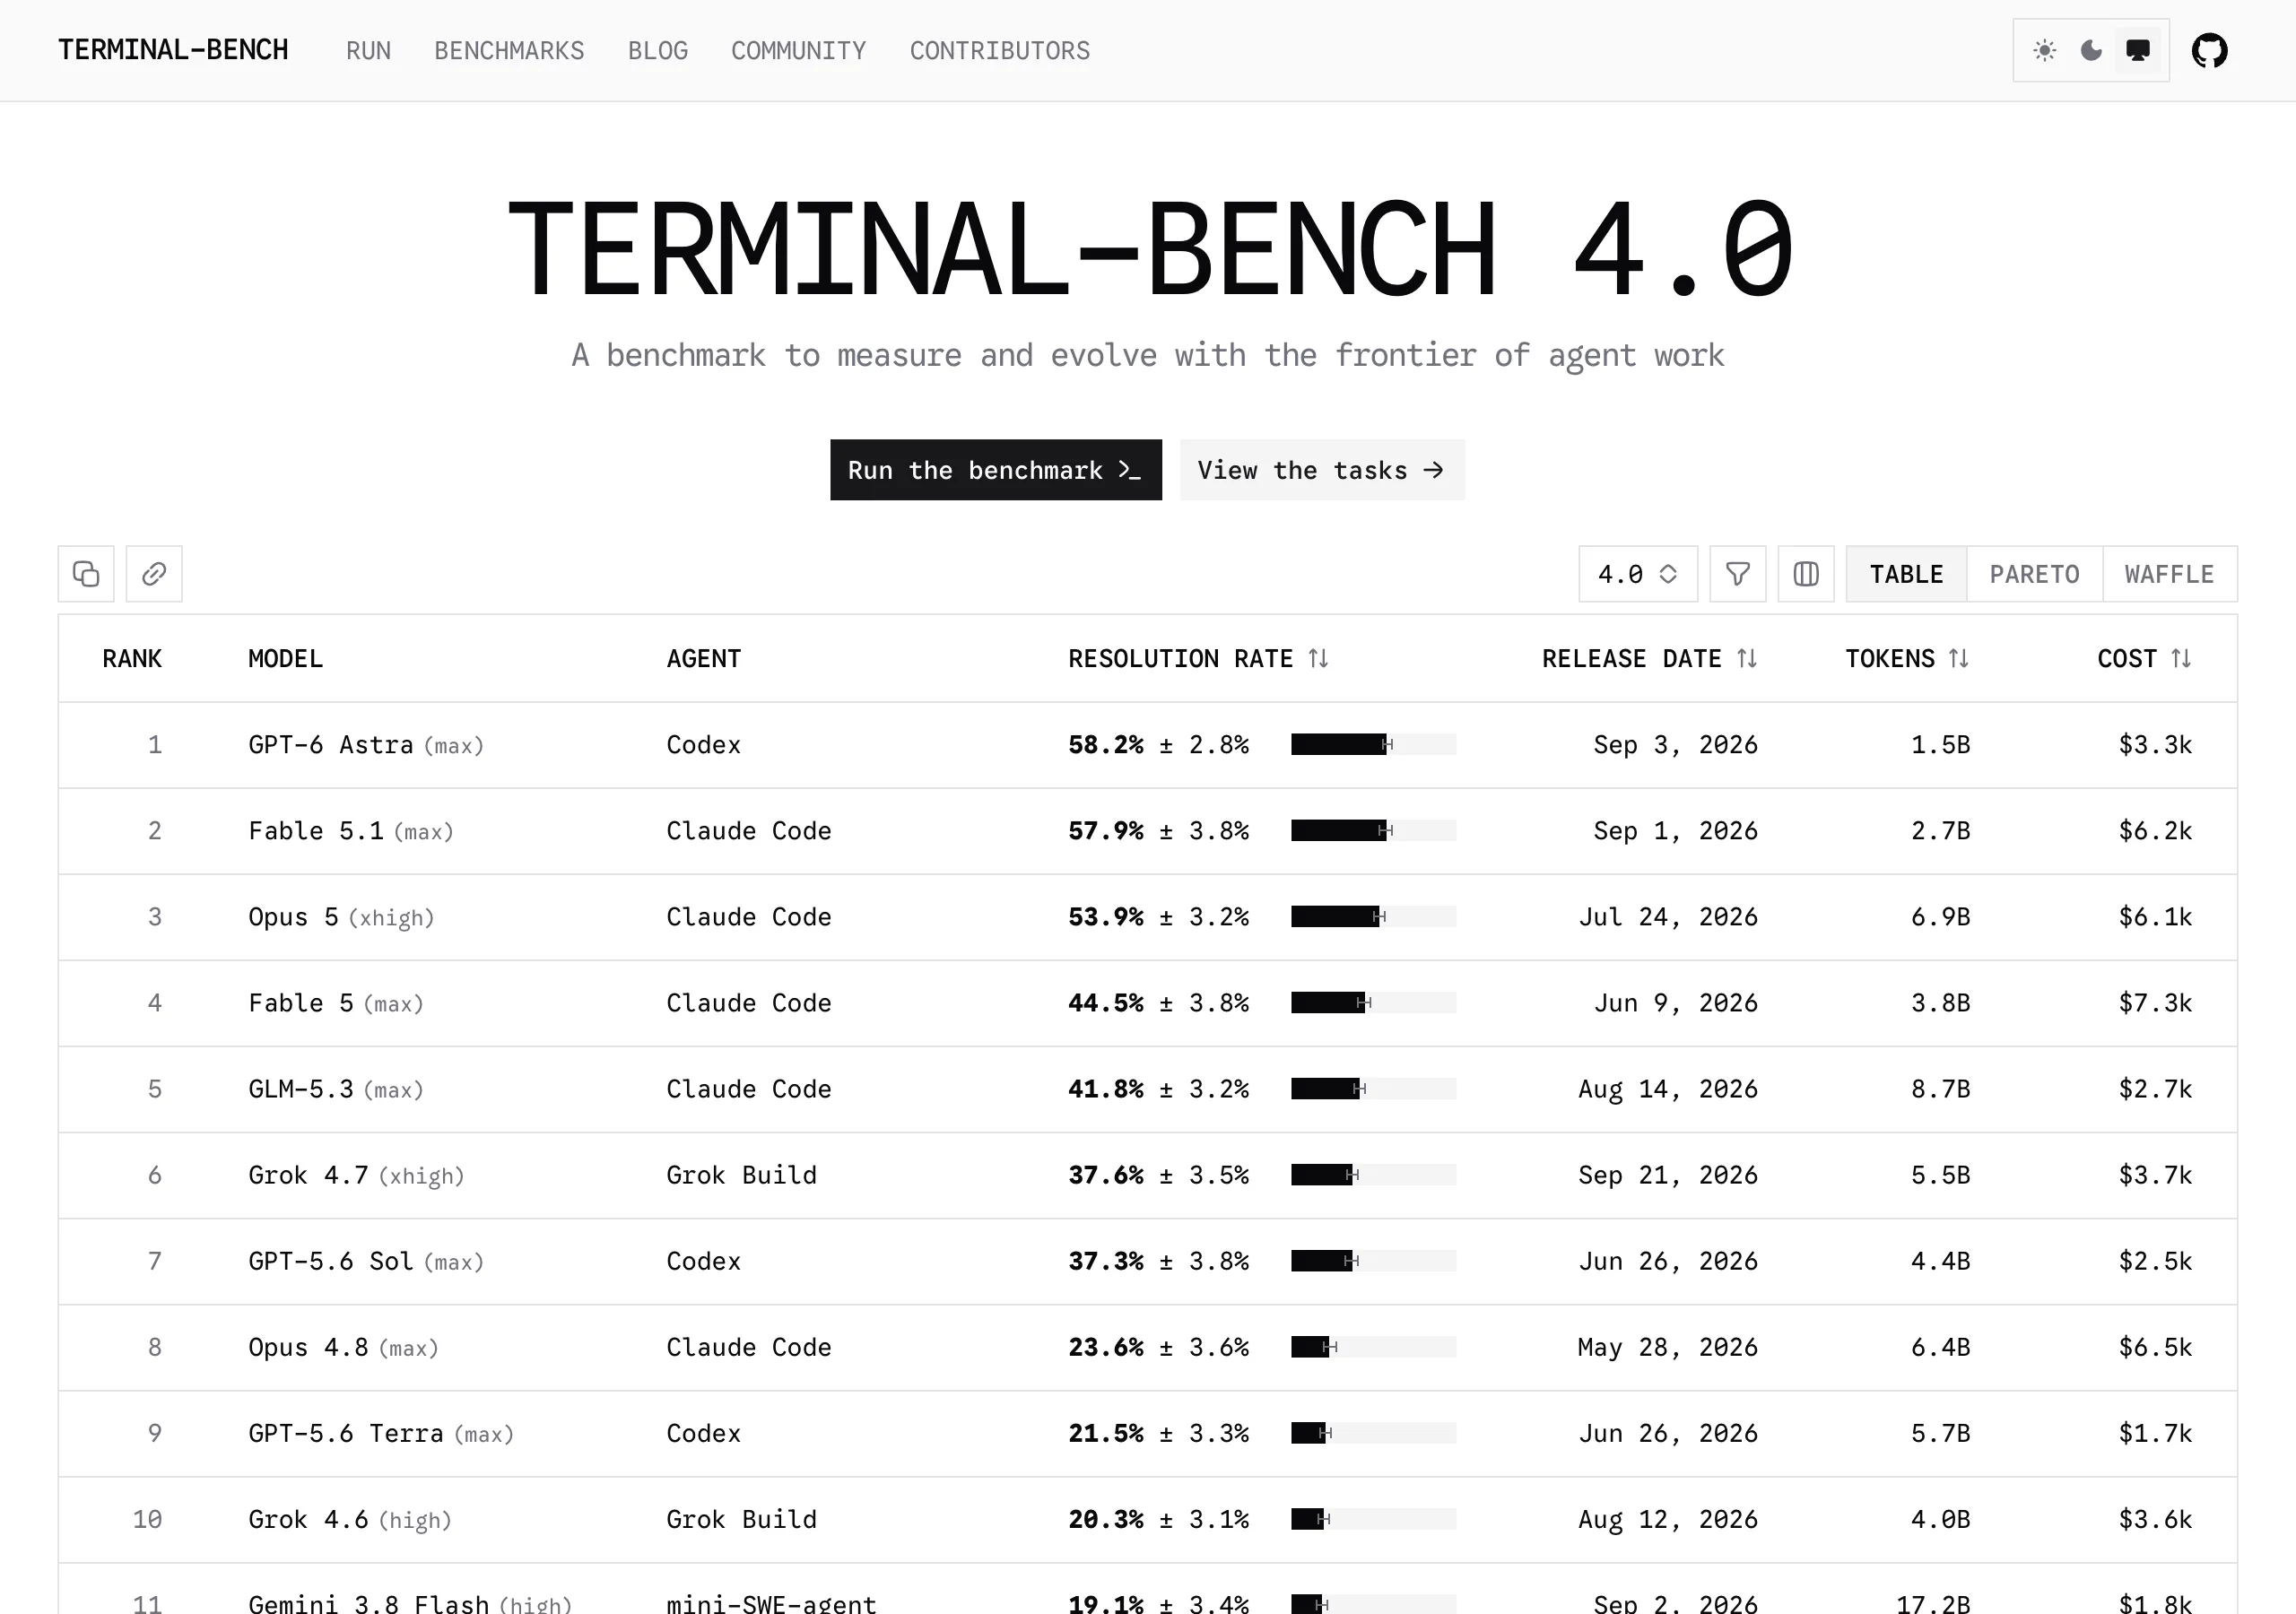Click the 41.8% resolution rate value
Viewport: 2296px width, 1614px height.
1106,1089
